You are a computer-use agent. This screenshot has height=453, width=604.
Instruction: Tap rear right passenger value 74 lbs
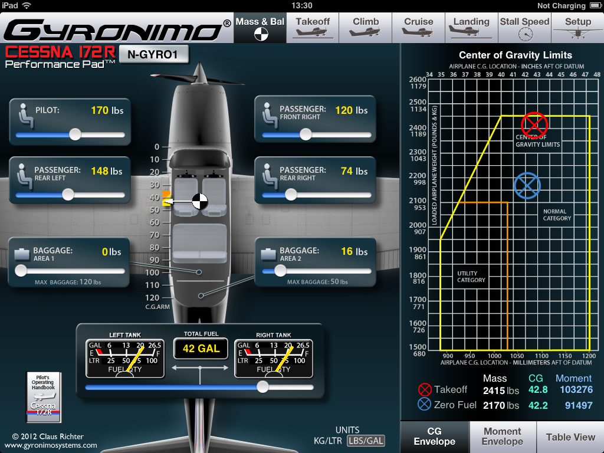point(354,172)
